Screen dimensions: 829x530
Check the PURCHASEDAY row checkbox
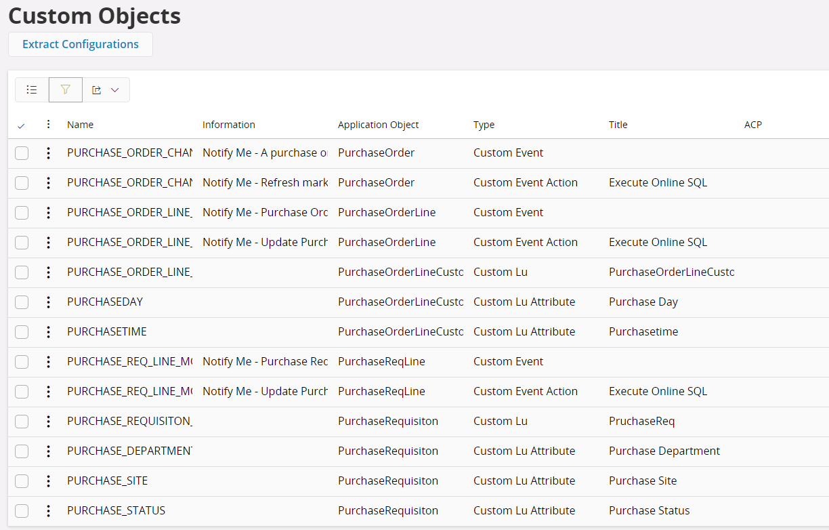coord(22,302)
